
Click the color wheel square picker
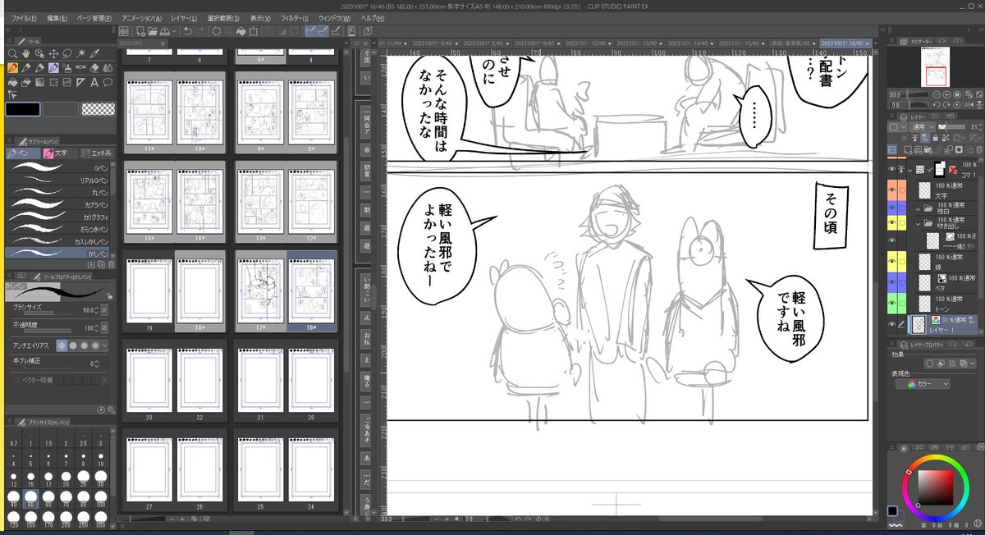coord(935,489)
